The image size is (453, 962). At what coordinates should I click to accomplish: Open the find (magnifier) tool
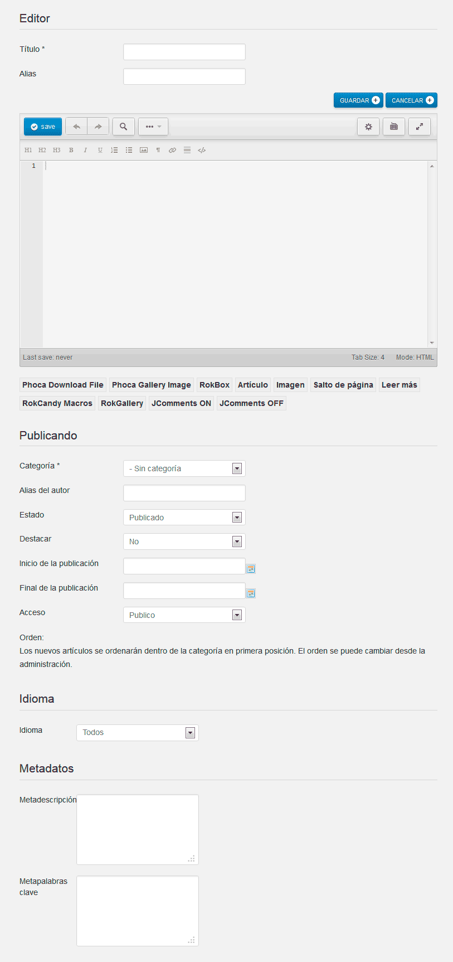[x=124, y=127]
